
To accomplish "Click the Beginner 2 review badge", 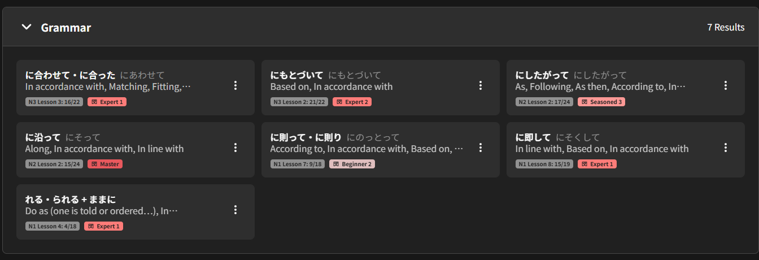I will [352, 164].
